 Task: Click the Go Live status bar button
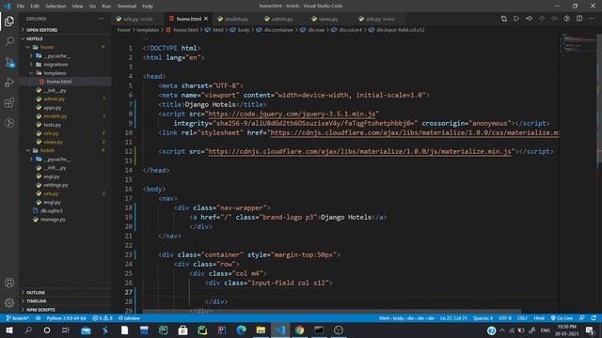tap(562, 318)
